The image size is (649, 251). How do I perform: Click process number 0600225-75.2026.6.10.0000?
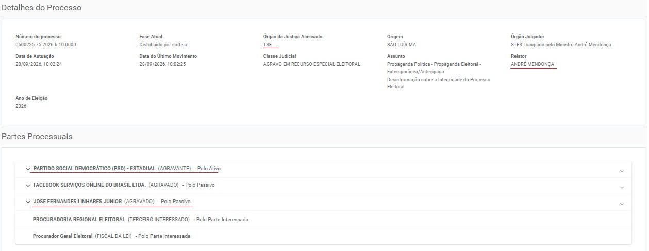46,45
